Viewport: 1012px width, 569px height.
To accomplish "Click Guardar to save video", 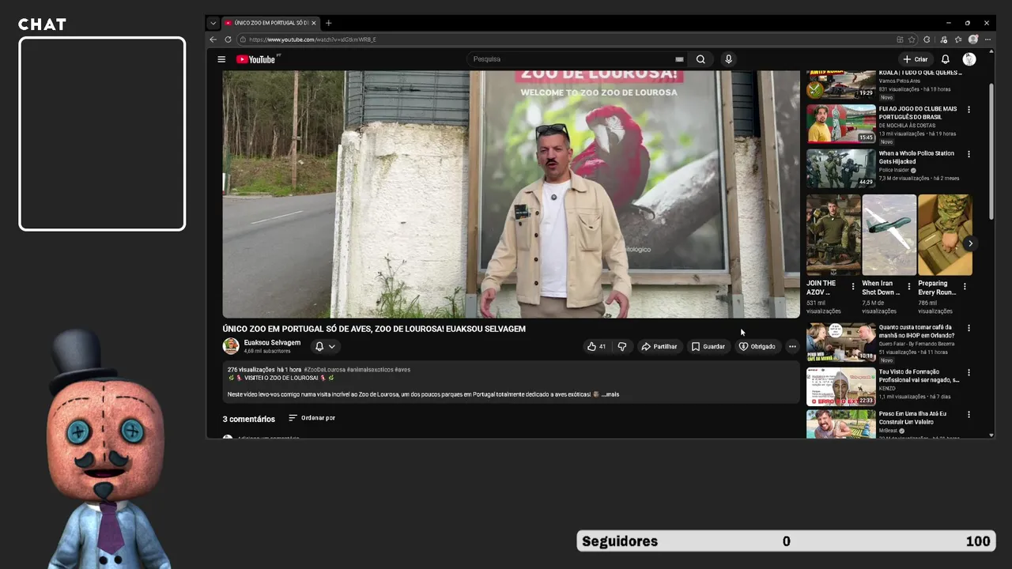I will pos(708,346).
